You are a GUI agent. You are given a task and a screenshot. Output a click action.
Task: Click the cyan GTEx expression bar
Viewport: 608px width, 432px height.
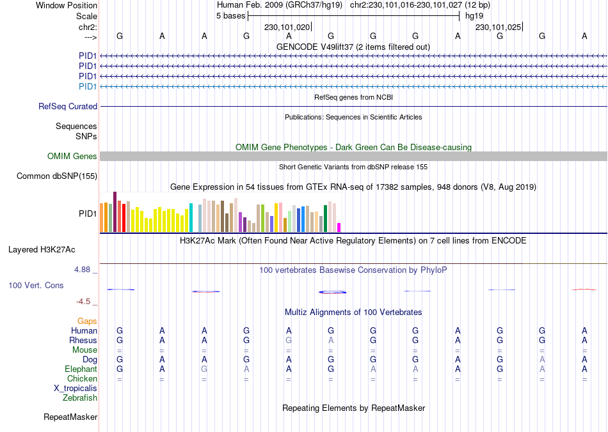[x=191, y=217]
